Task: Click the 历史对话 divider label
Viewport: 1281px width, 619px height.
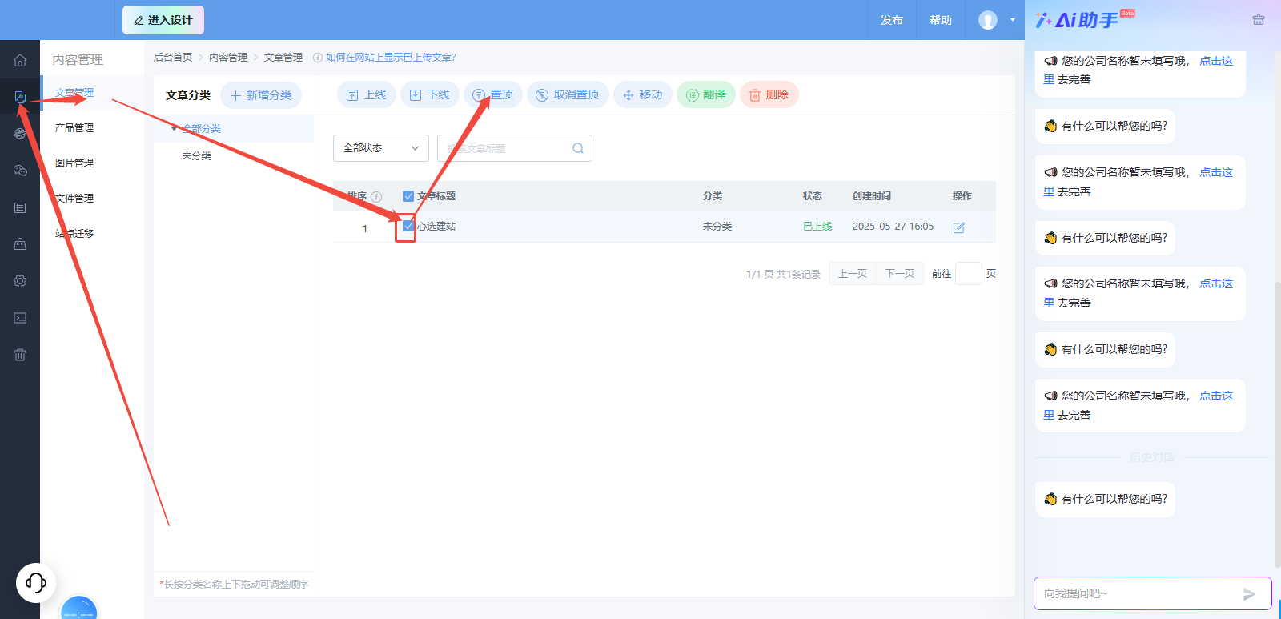Action: pyautogui.click(x=1151, y=458)
